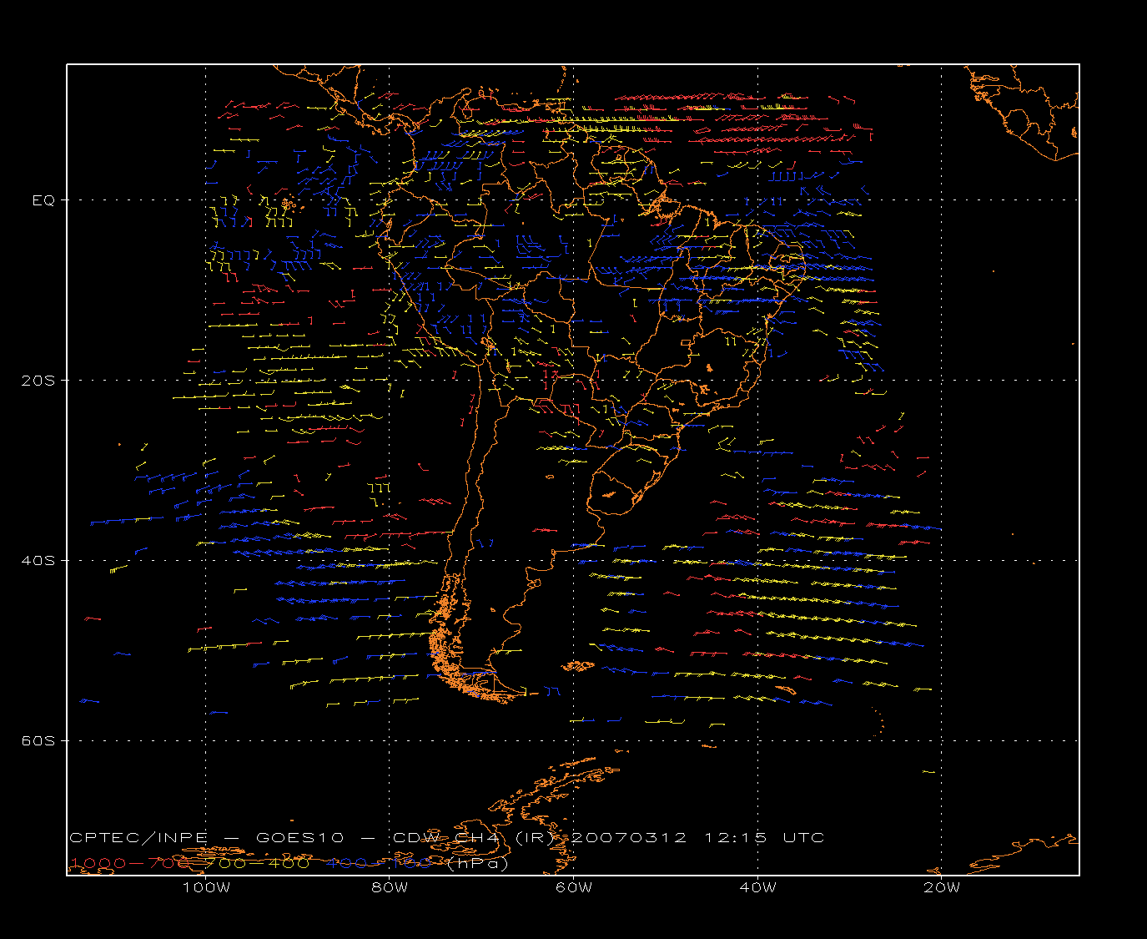Click the 20070312 date stamp
The width and height of the screenshot is (1147, 939).
(x=630, y=837)
